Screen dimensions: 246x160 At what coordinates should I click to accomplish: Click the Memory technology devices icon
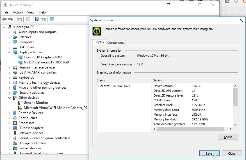click(x=15, y=83)
